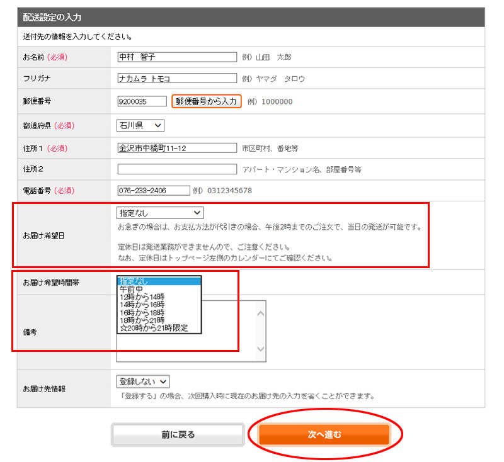
Task: Click the 郵便番号から入力 button
Action: [207, 101]
